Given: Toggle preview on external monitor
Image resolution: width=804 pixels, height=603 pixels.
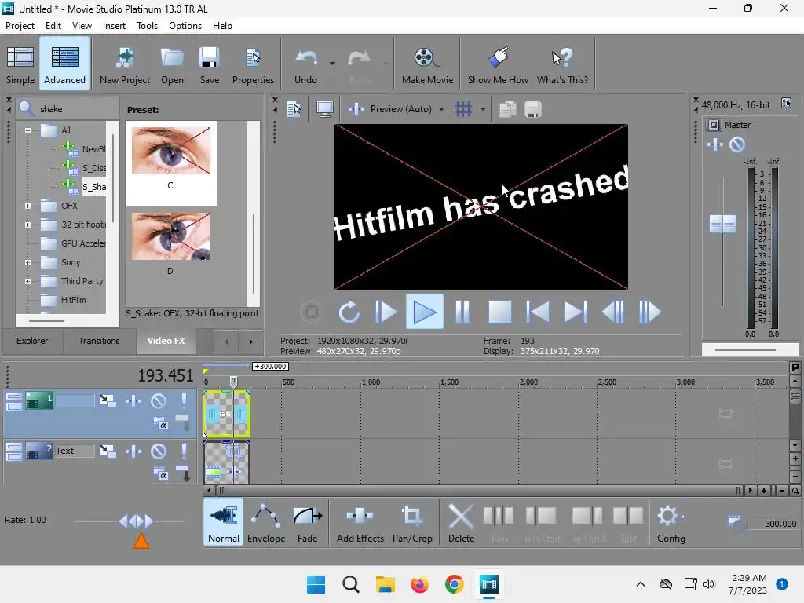Looking at the screenshot, I should coord(324,109).
